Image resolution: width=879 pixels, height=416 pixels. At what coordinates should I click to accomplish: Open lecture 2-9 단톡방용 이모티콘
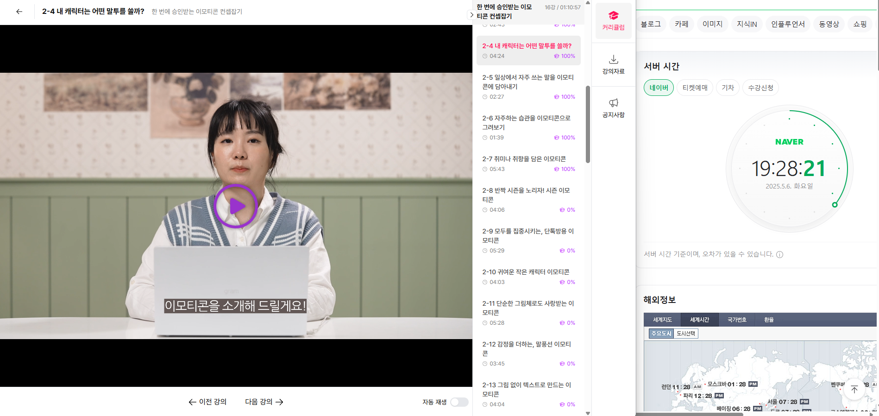(x=528, y=240)
